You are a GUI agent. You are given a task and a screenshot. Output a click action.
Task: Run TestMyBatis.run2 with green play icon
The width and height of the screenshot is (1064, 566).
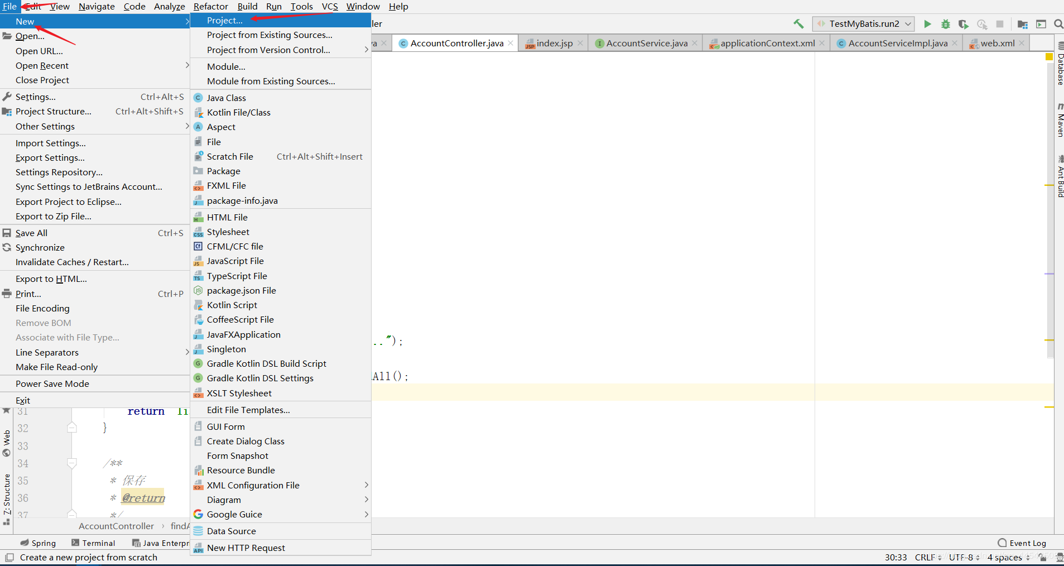point(927,24)
